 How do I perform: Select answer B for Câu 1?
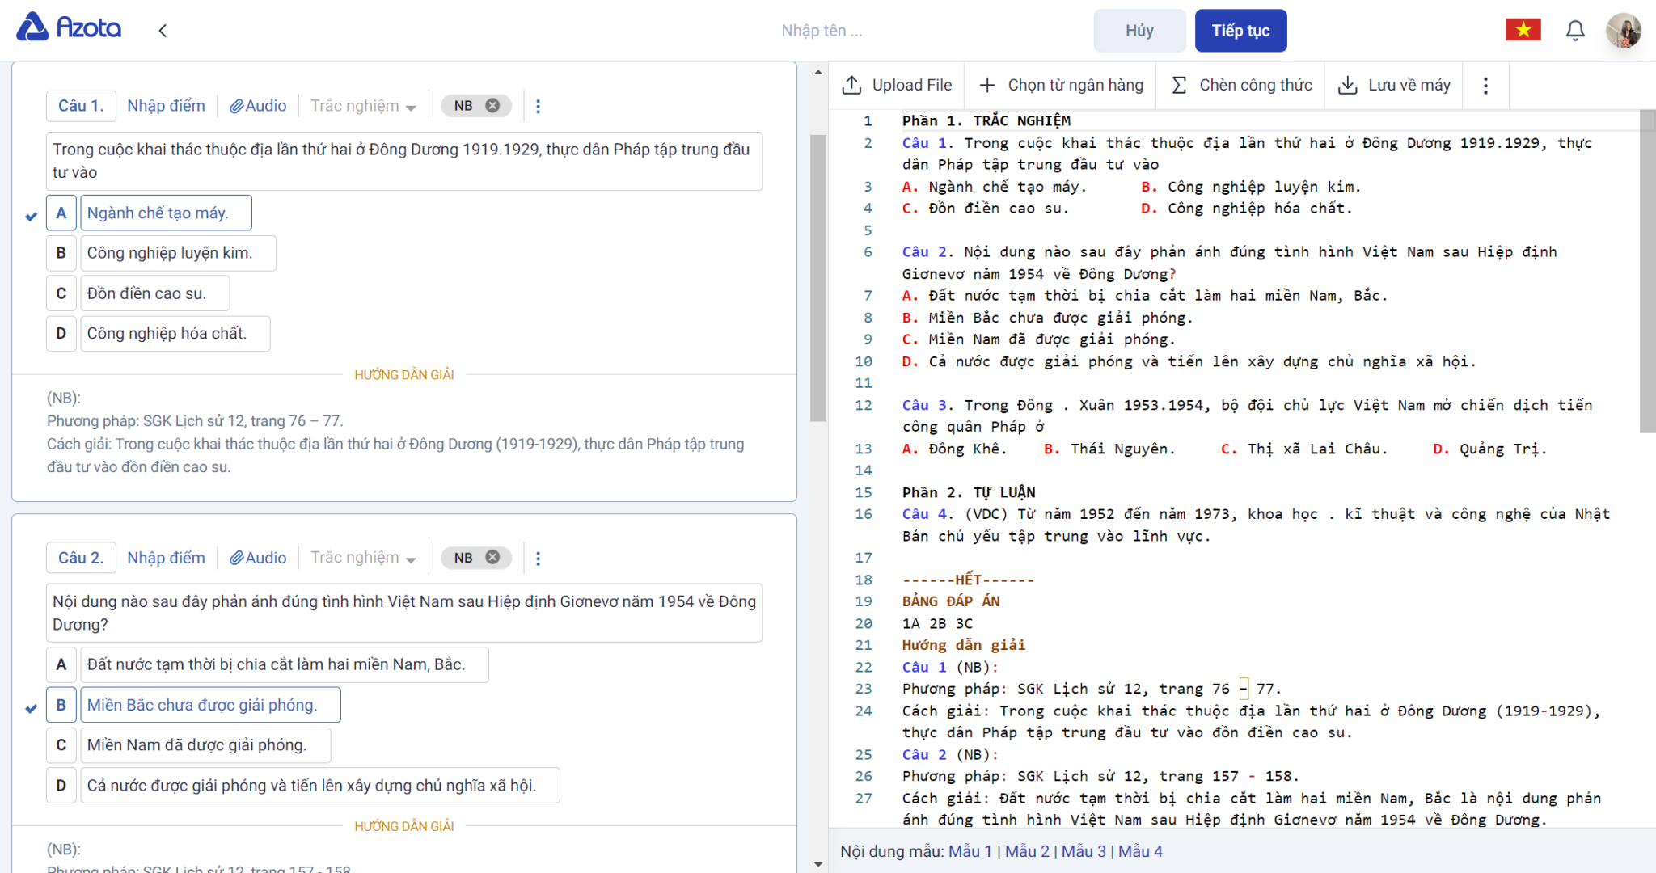[61, 253]
